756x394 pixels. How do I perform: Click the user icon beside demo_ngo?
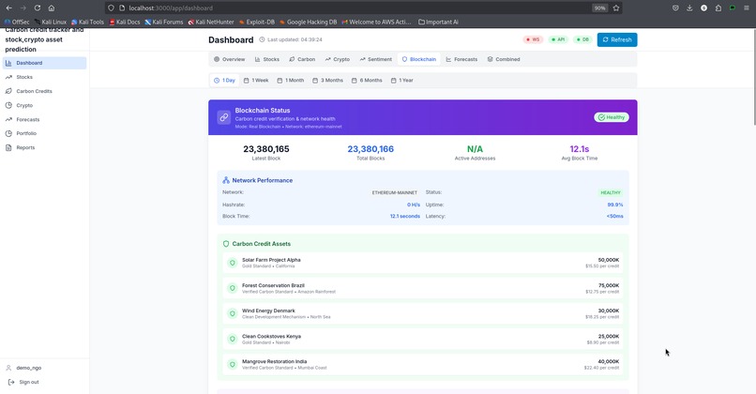pos(8,368)
